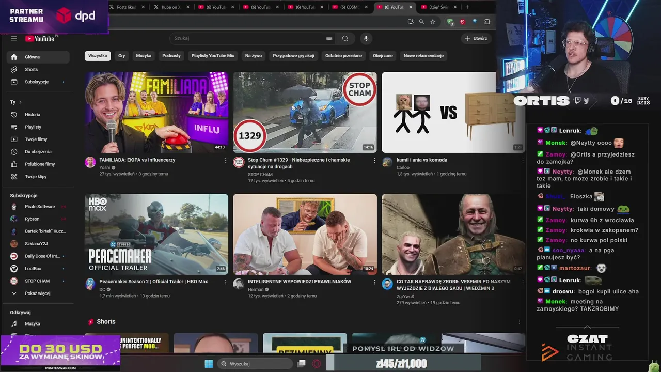The height and width of the screenshot is (372, 661).
Task: Open Pirate Software channel subscription
Action: tap(38, 206)
